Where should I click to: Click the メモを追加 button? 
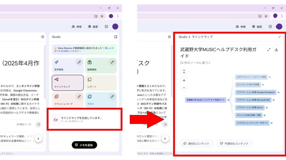point(84,145)
